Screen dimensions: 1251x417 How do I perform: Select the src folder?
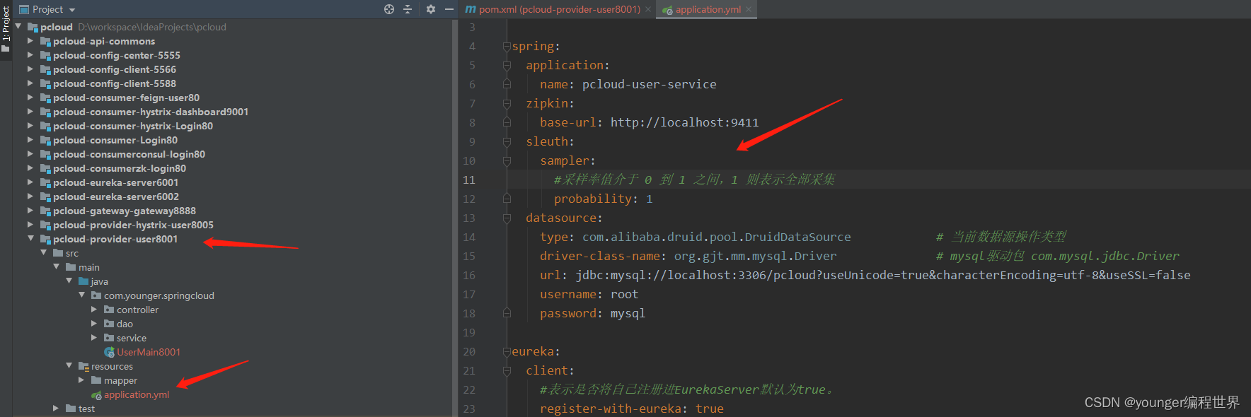pos(72,253)
